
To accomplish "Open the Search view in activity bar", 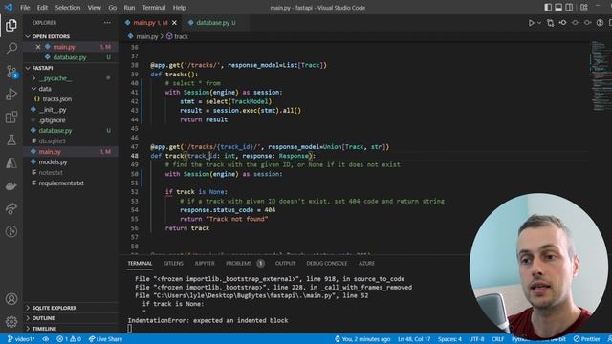I will tap(11, 49).
